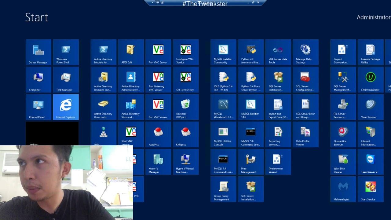391x220 pixels.
Task: Open MySQL Installer - Community tile
Action: tap(223, 52)
